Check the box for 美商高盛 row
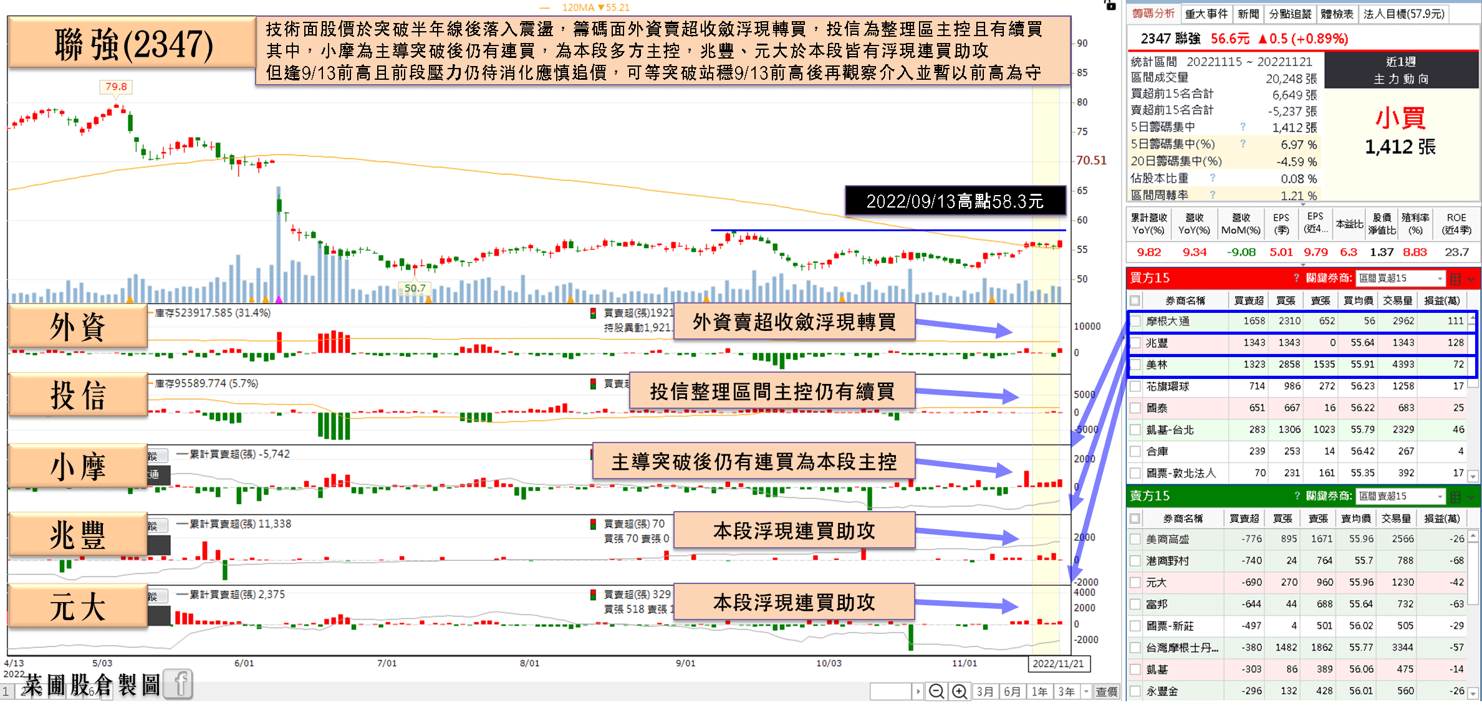 (1135, 539)
